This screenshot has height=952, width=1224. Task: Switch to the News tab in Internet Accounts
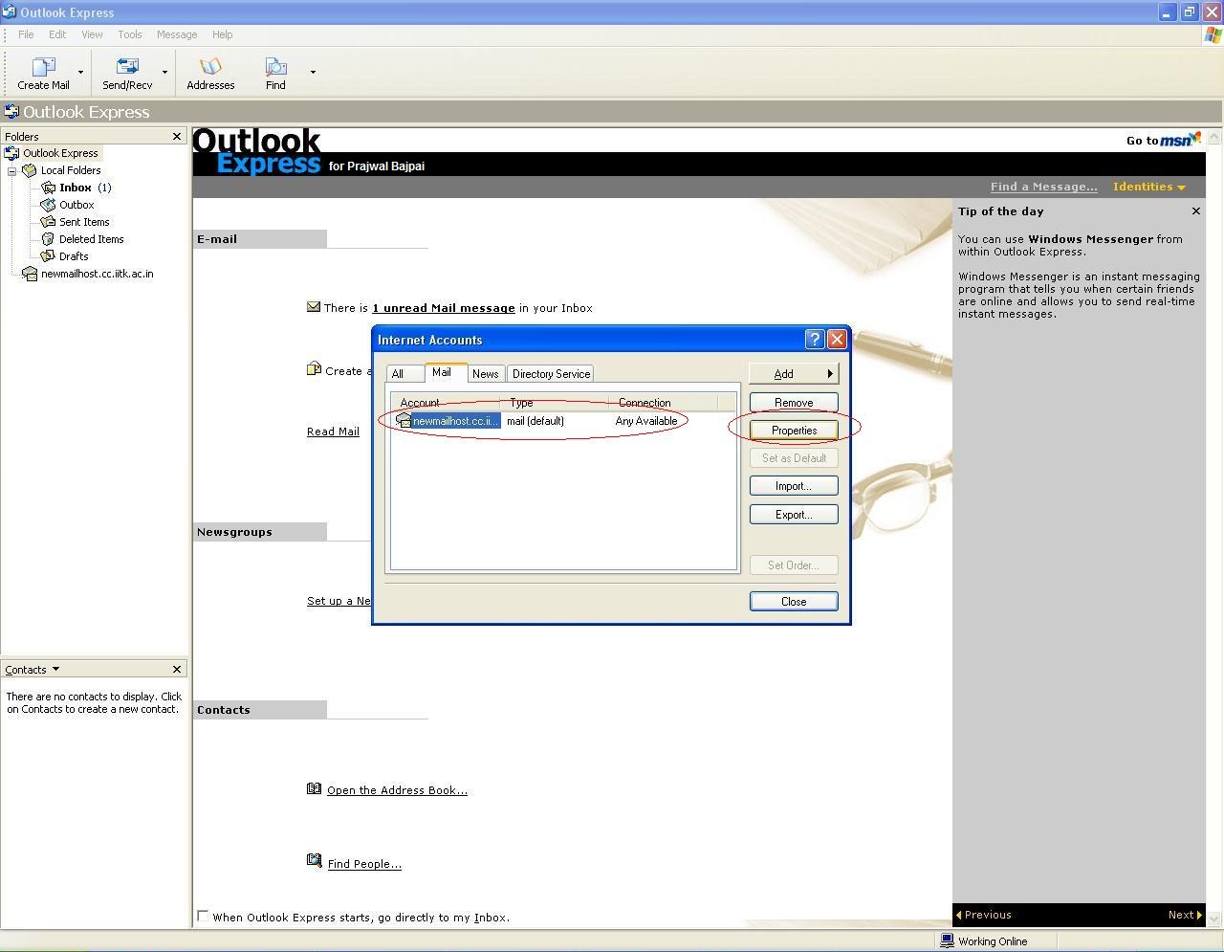[x=485, y=374]
